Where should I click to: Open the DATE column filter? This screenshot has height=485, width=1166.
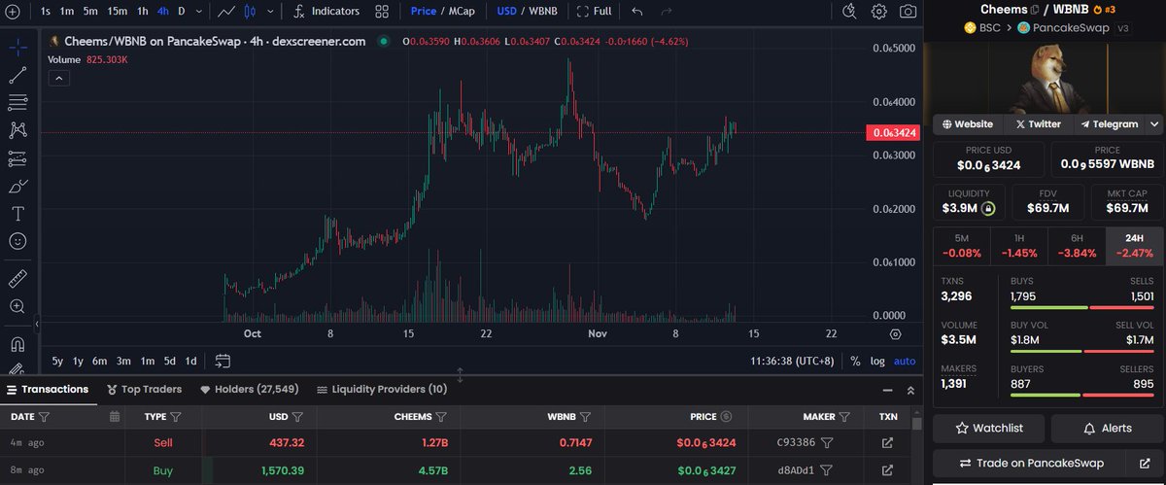[x=45, y=416]
